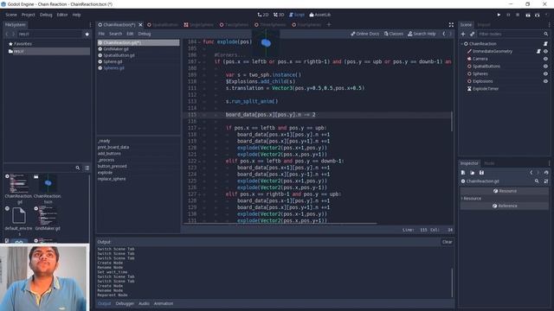Viewport: 554px width, 311px height.
Task: Toggle distraction-free fullscreen mode
Action: point(451,25)
